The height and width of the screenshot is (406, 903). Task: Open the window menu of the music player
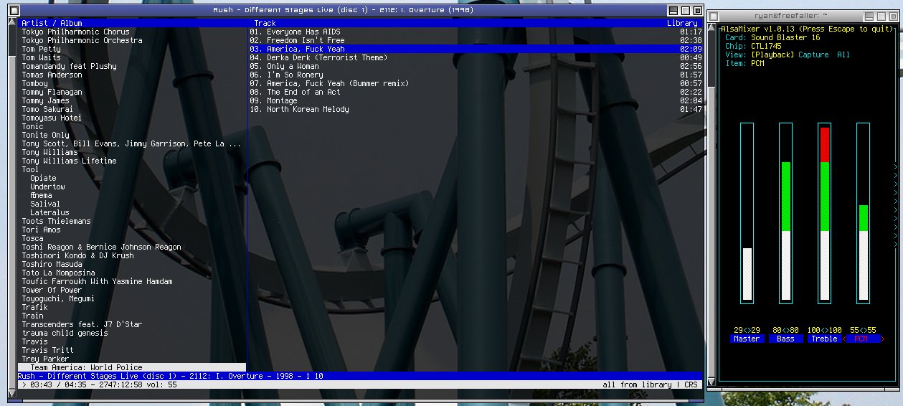[x=13, y=11]
